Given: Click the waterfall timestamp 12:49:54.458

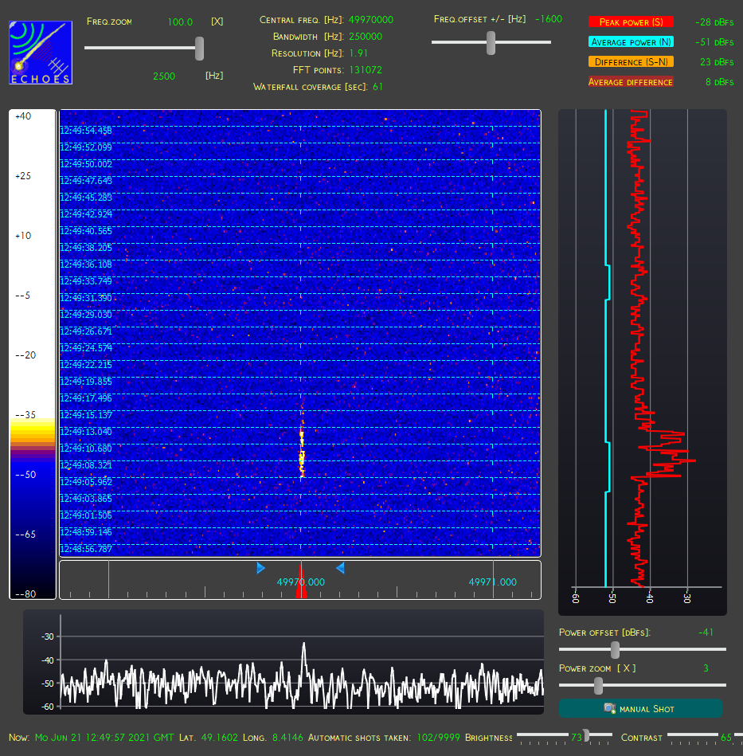Looking at the screenshot, I should coord(86,131).
